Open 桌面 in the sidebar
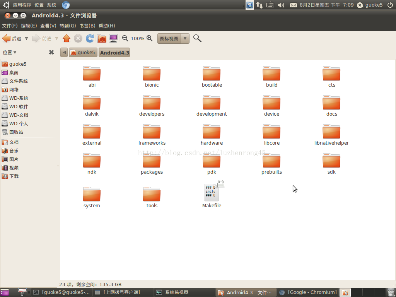The height and width of the screenshot is (297, 396). coord(10,72)
